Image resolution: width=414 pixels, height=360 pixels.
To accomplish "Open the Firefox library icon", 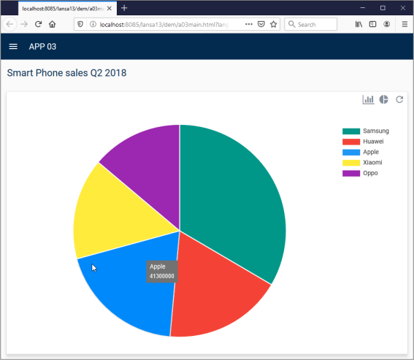I will click(359, 24).
